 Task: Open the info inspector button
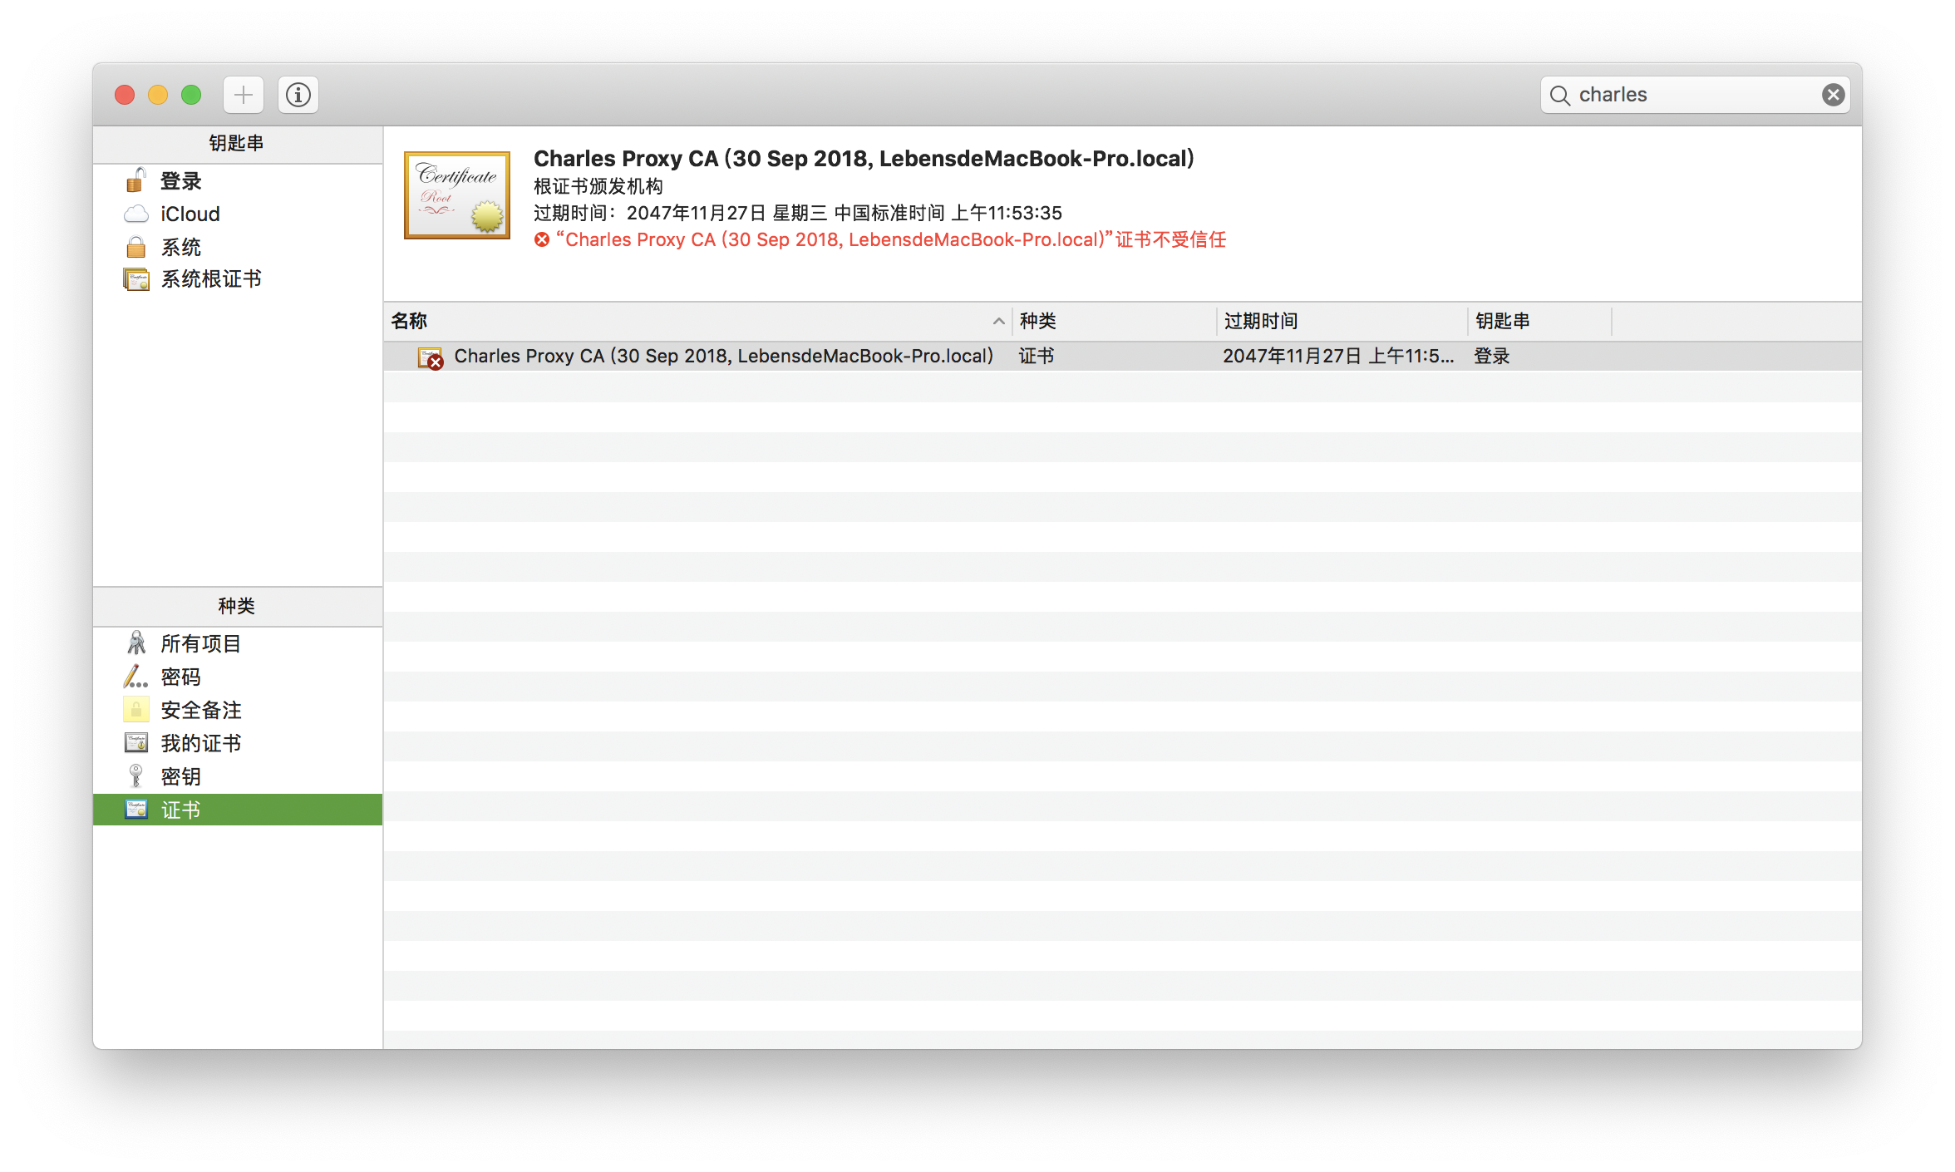click(298, 95)
